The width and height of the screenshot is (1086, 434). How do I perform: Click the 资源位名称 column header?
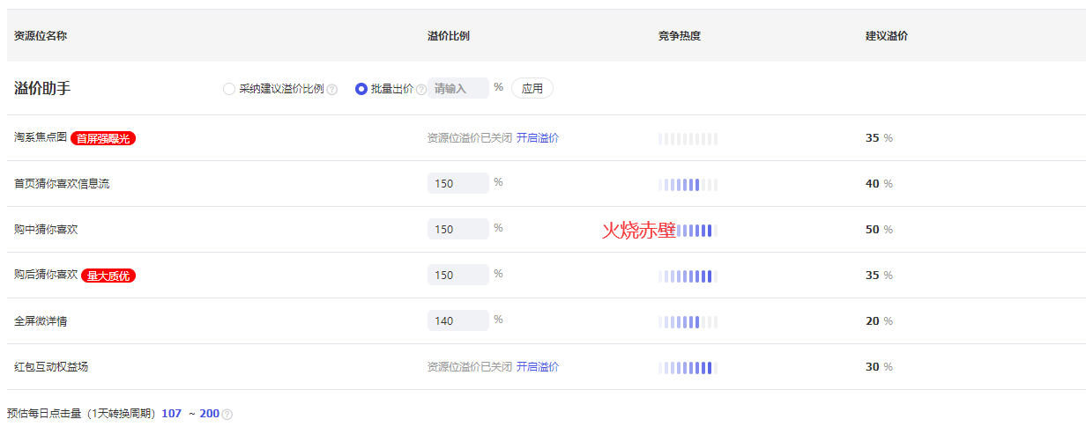tap(41, 36)
